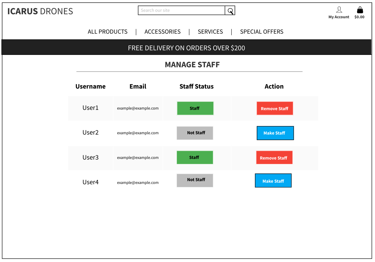
Task: Click Remove Staff for User1
Action: click(x=275, y=108)
